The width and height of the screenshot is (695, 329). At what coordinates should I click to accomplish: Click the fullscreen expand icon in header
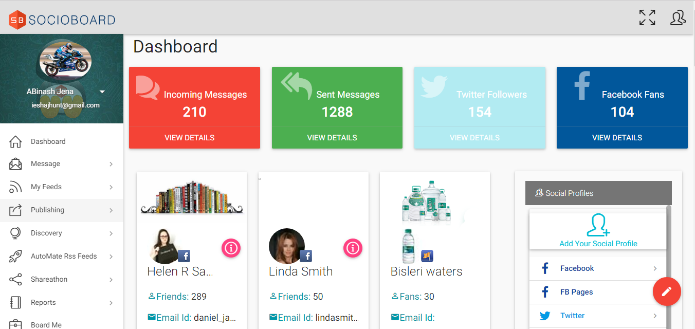(647, 17)
